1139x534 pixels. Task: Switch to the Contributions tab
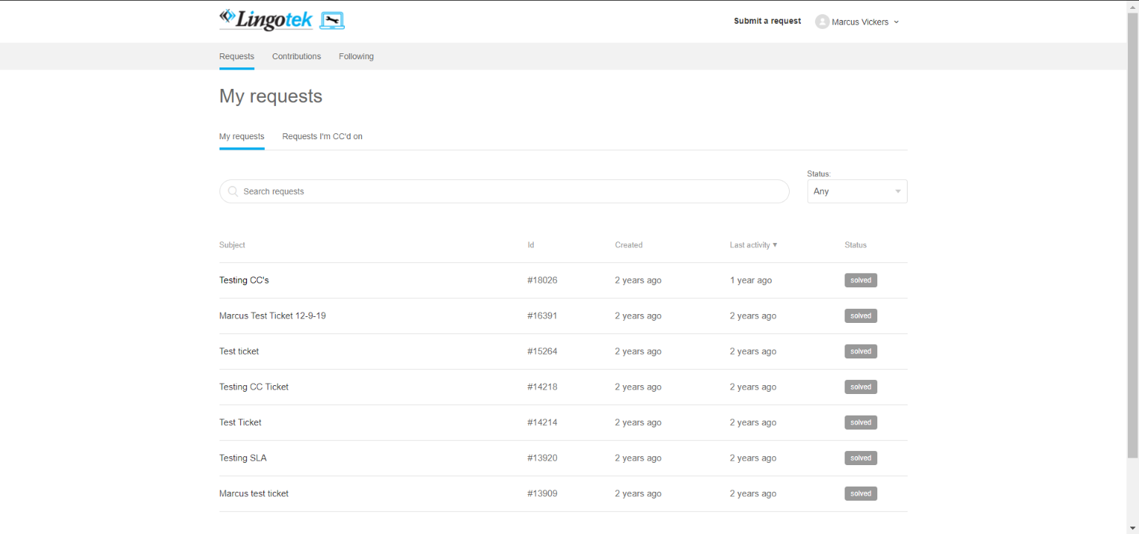pos(296,56)
